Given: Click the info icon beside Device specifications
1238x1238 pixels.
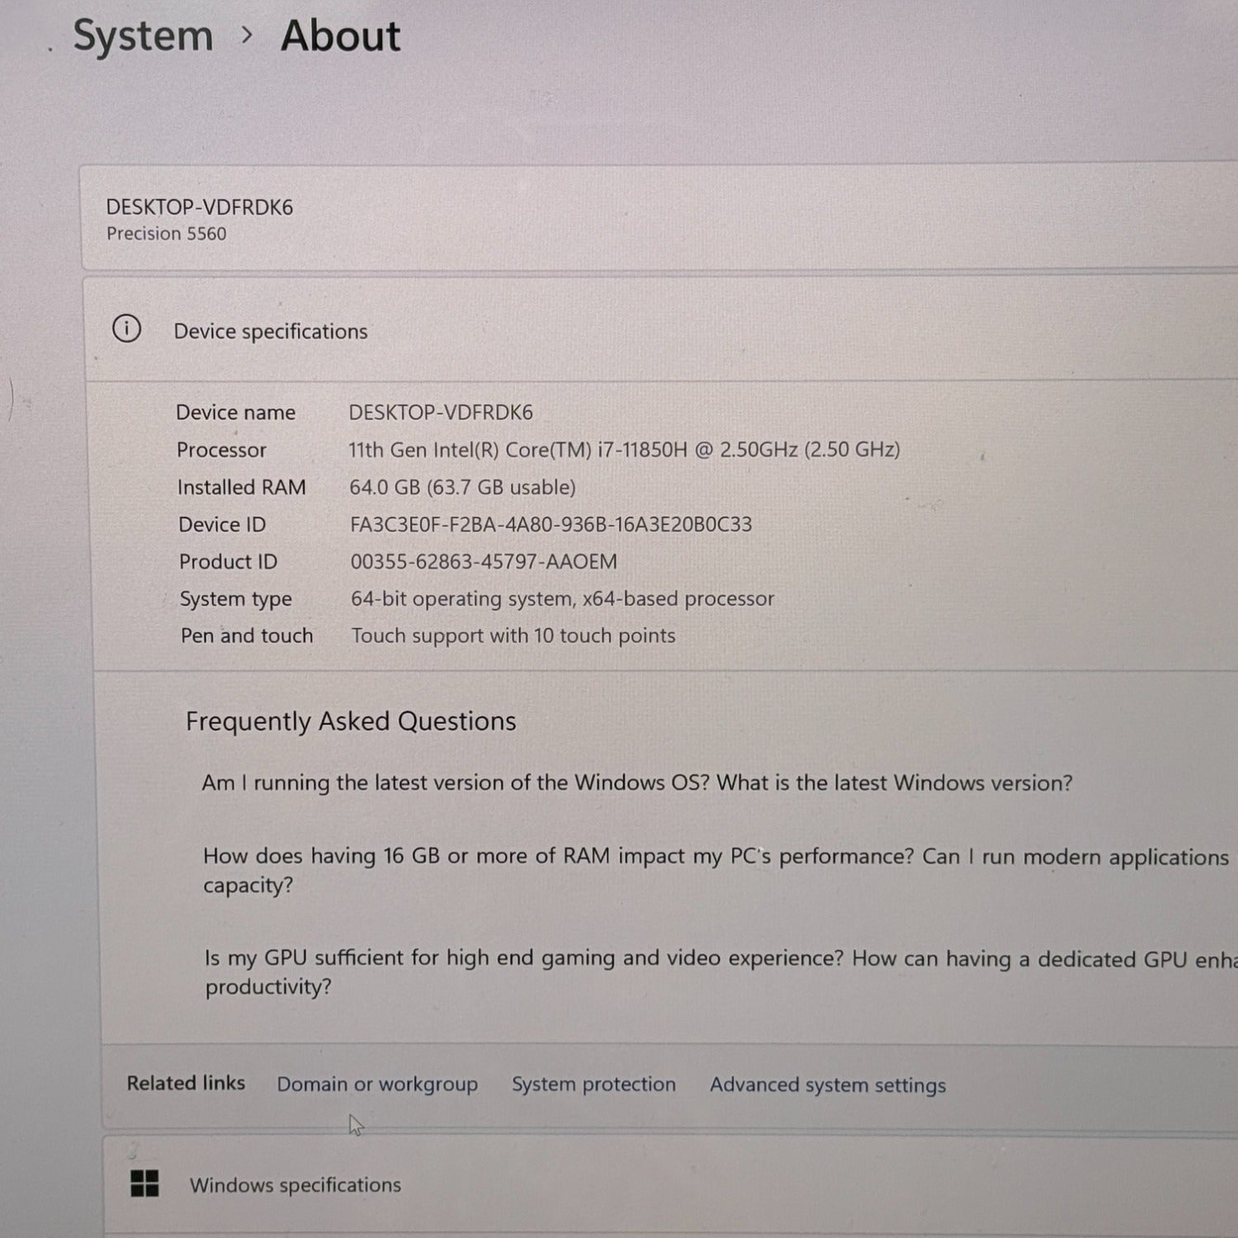Looking at the screenshot, I should pyautogui.click(x=126, y=328).
